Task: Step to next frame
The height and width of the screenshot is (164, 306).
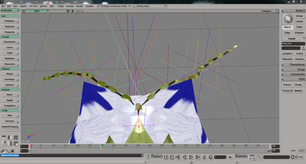Action: tap(172, 157)
